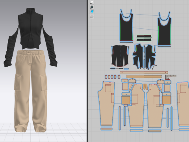
Task: Select the darker lower waistband strip pattern
Action: [144, 77]
